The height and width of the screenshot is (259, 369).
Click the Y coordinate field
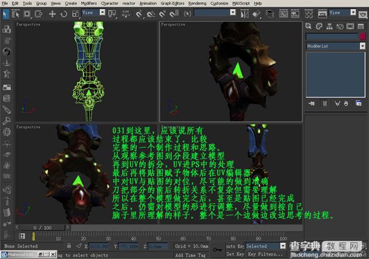[128, 246]
